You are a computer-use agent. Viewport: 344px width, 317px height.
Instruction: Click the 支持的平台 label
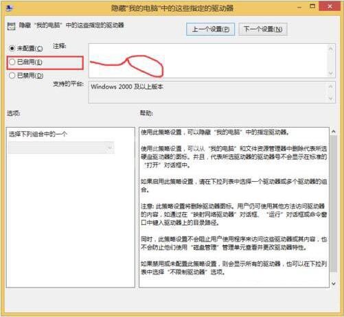click(x=68, y=84)
